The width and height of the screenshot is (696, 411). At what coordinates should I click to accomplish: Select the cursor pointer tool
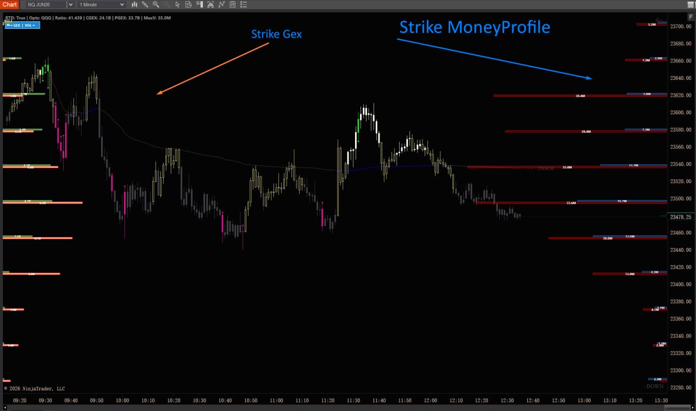(x=177, y=4)
